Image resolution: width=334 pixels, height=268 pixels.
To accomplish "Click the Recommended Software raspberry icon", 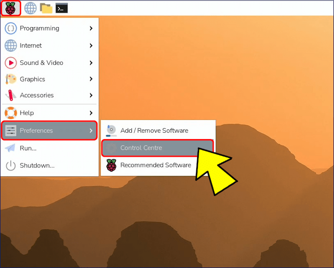I will point(111,165).
